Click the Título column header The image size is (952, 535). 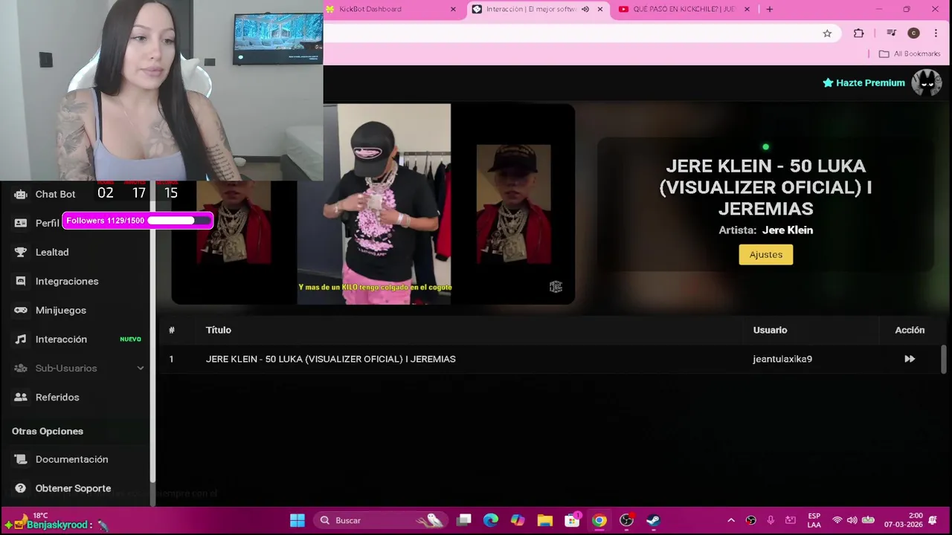(219, 330)
